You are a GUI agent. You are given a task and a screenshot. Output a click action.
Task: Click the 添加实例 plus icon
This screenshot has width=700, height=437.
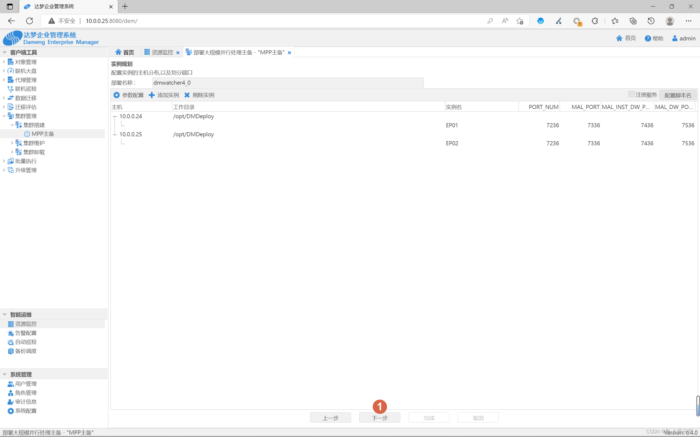151,95
